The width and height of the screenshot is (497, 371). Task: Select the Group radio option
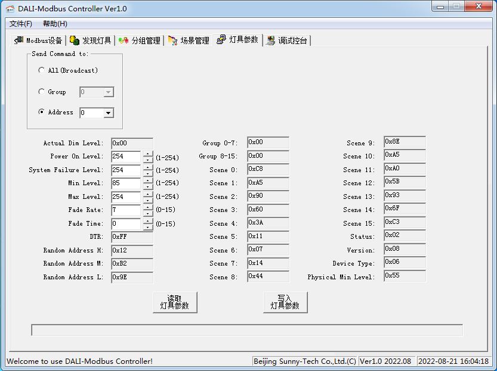point(41,92)
